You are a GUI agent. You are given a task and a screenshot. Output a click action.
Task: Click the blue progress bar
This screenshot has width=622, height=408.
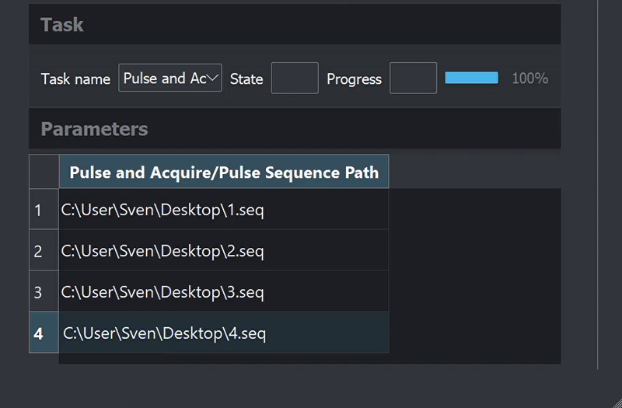click(471, 78)
